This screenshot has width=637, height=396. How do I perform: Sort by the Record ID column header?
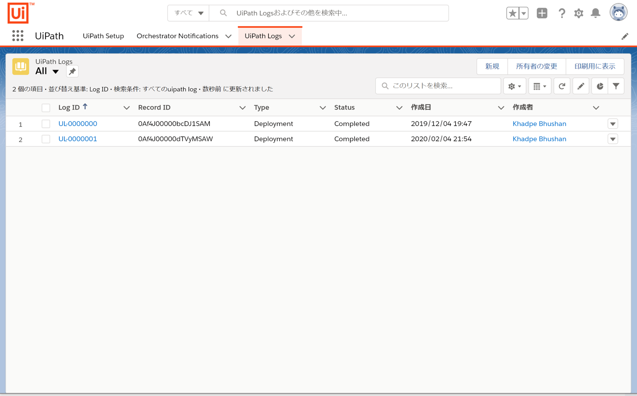pyautogui.click(x=154, y=107)
